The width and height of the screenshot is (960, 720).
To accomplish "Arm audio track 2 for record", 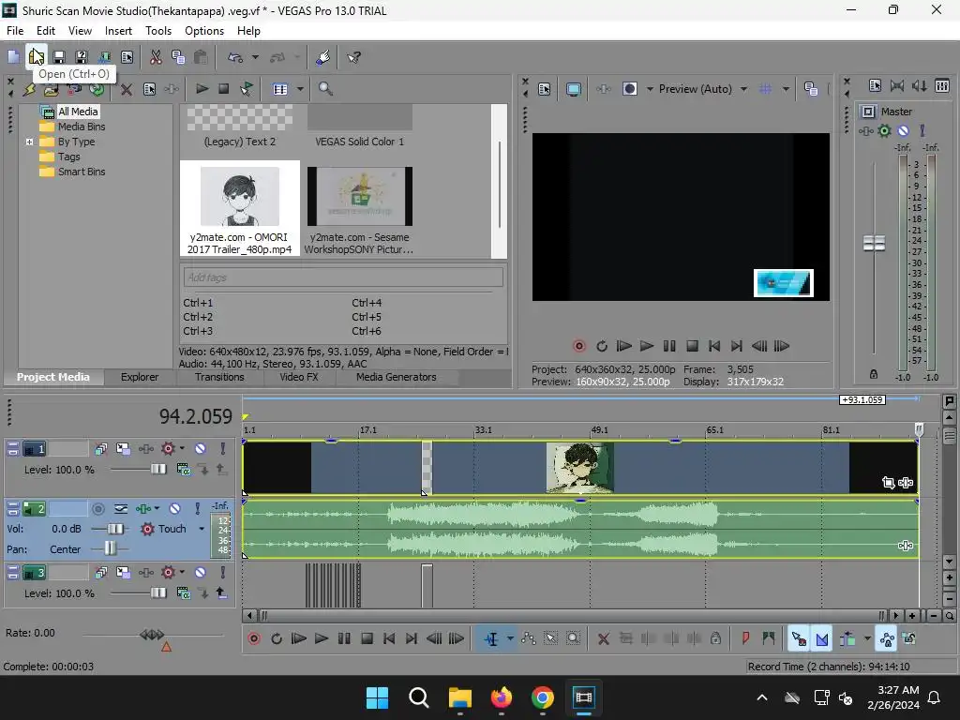I will pos(97,509).
